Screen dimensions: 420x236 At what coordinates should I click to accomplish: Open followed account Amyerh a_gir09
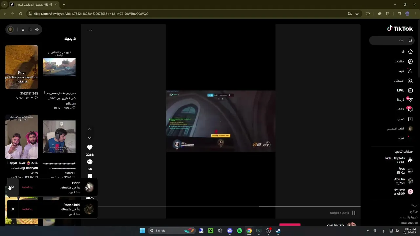[403, 192]
